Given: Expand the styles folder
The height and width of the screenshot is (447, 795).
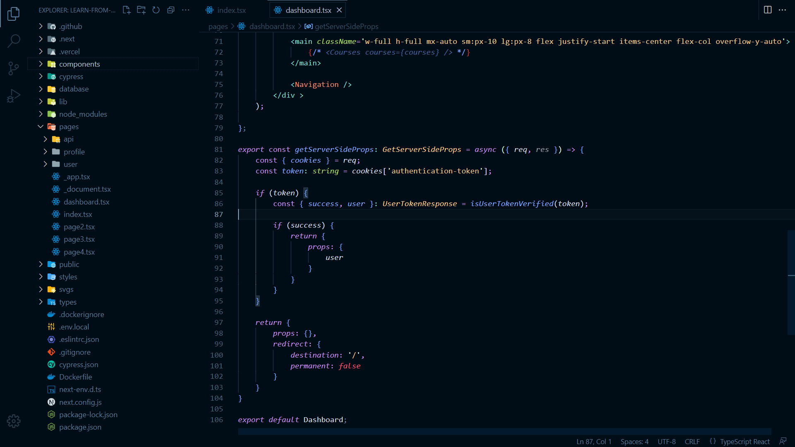Looking at the screenshot, I should tap(113, 277).
